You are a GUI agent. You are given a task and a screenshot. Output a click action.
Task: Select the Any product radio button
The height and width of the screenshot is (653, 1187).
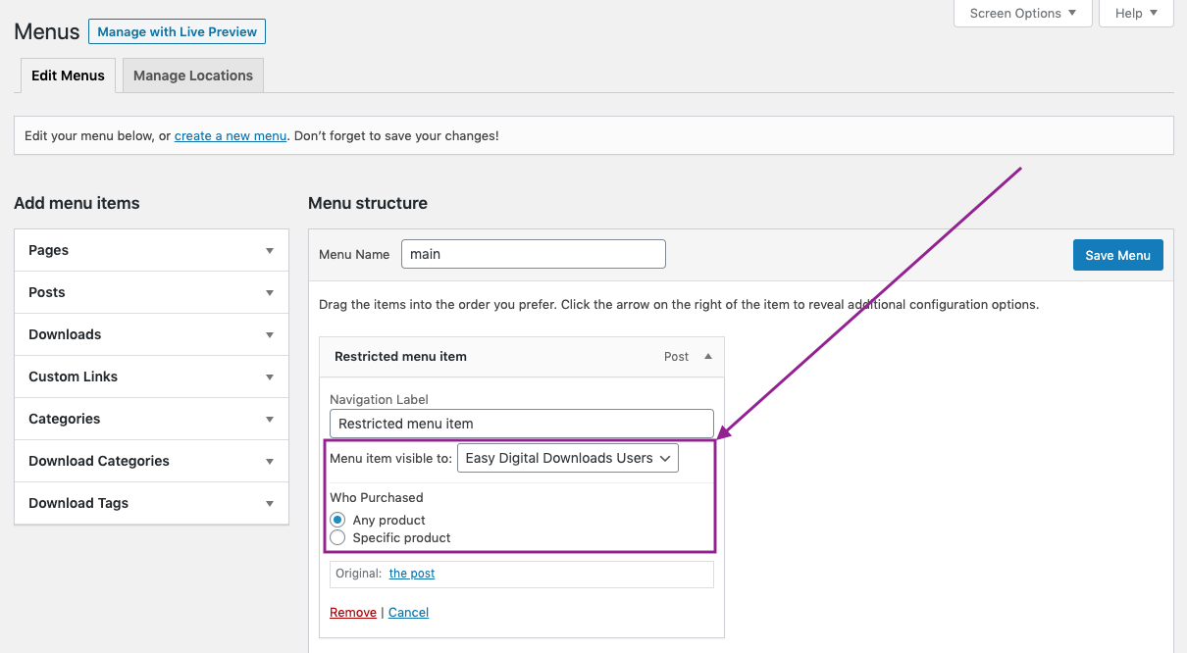(337, 520)
